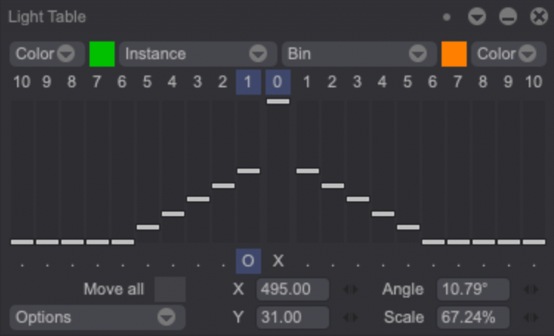554x336 pixels.
Task: Select frame 0 in the number row
Action: (277, 82)
